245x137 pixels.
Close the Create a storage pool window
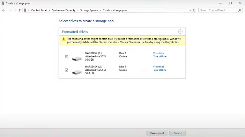[240, 3]
